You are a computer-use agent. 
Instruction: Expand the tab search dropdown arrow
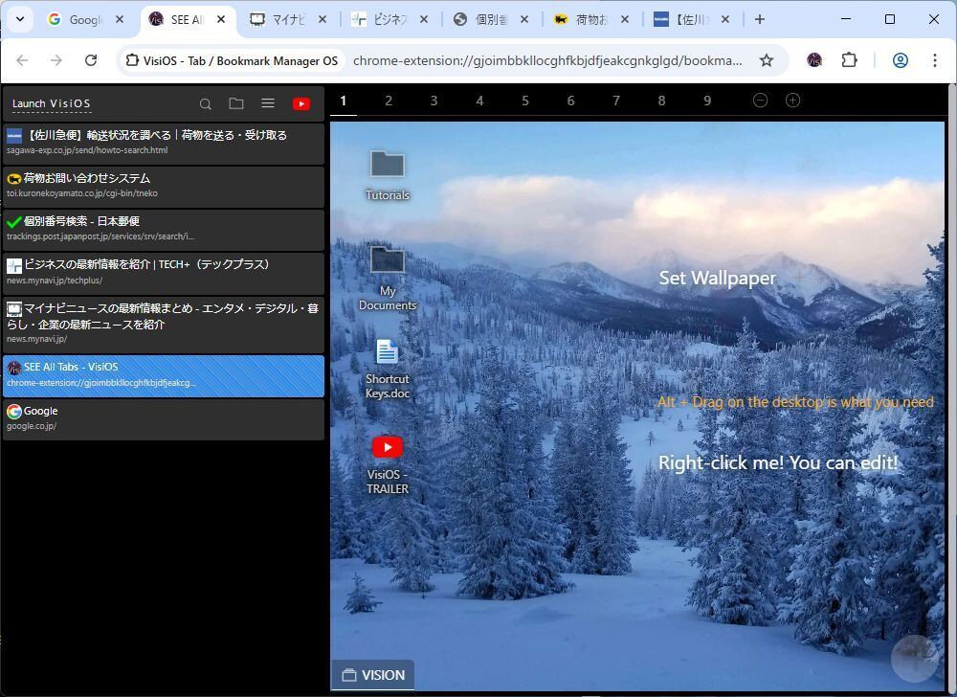[x=20, y=19]
